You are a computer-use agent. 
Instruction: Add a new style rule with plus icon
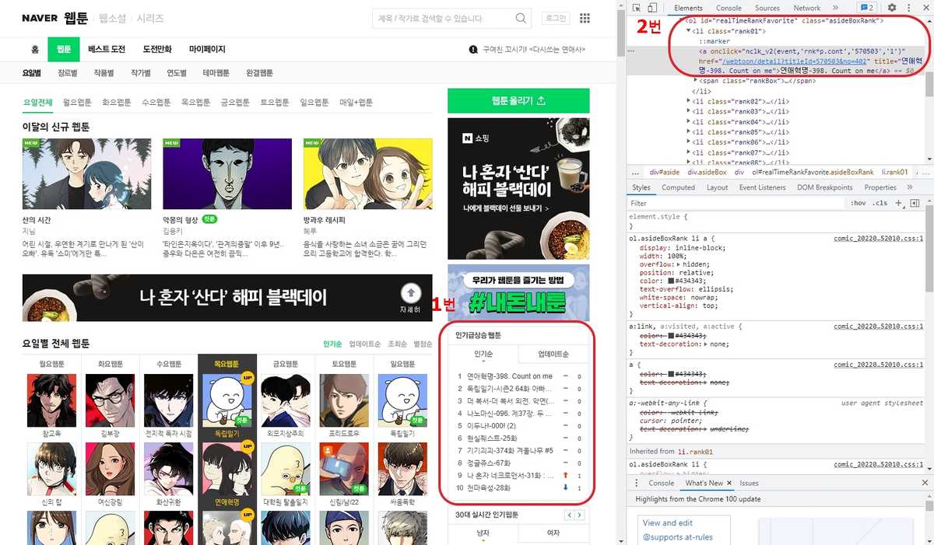[897, 203]
